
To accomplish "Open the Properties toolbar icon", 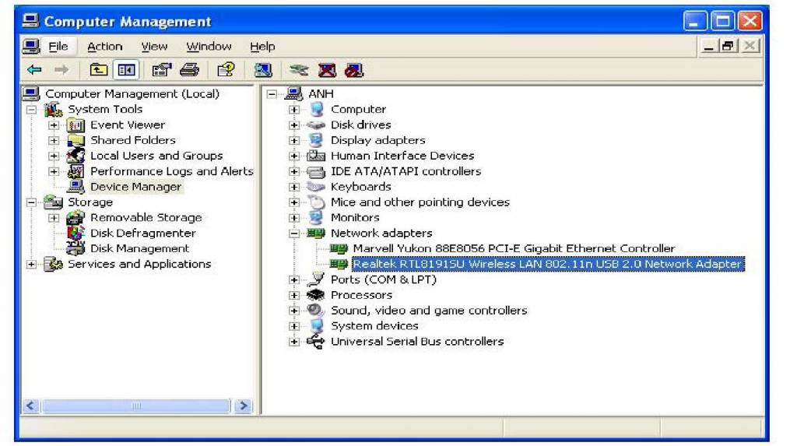I will pos(162,70).
